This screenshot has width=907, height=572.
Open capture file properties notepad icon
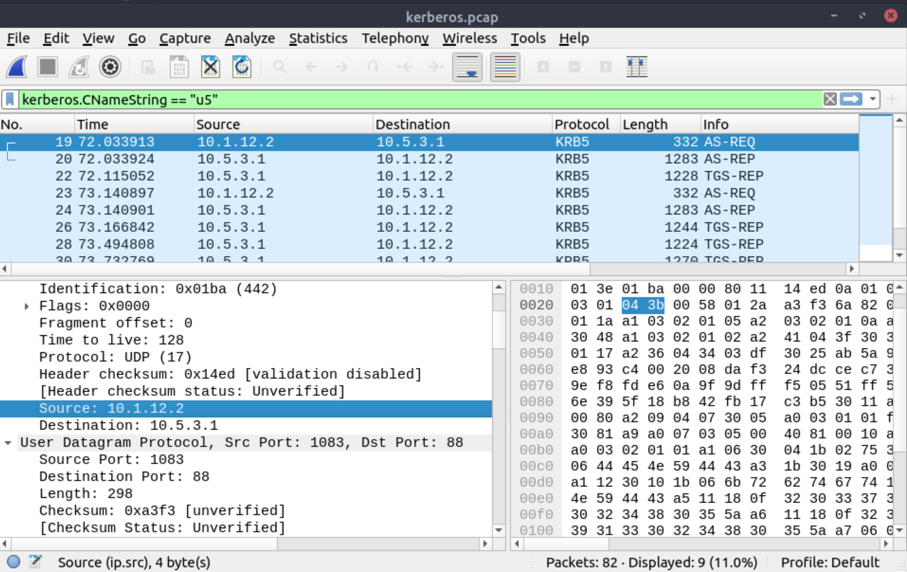click(35, 562)
